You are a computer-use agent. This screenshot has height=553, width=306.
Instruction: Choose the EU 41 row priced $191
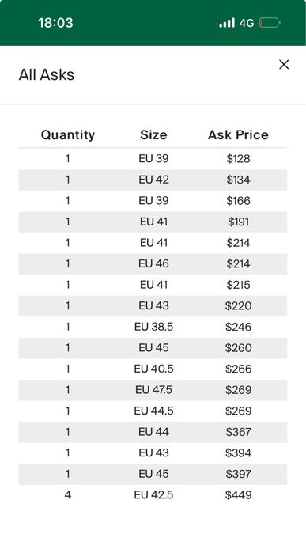tap(153, 222)
